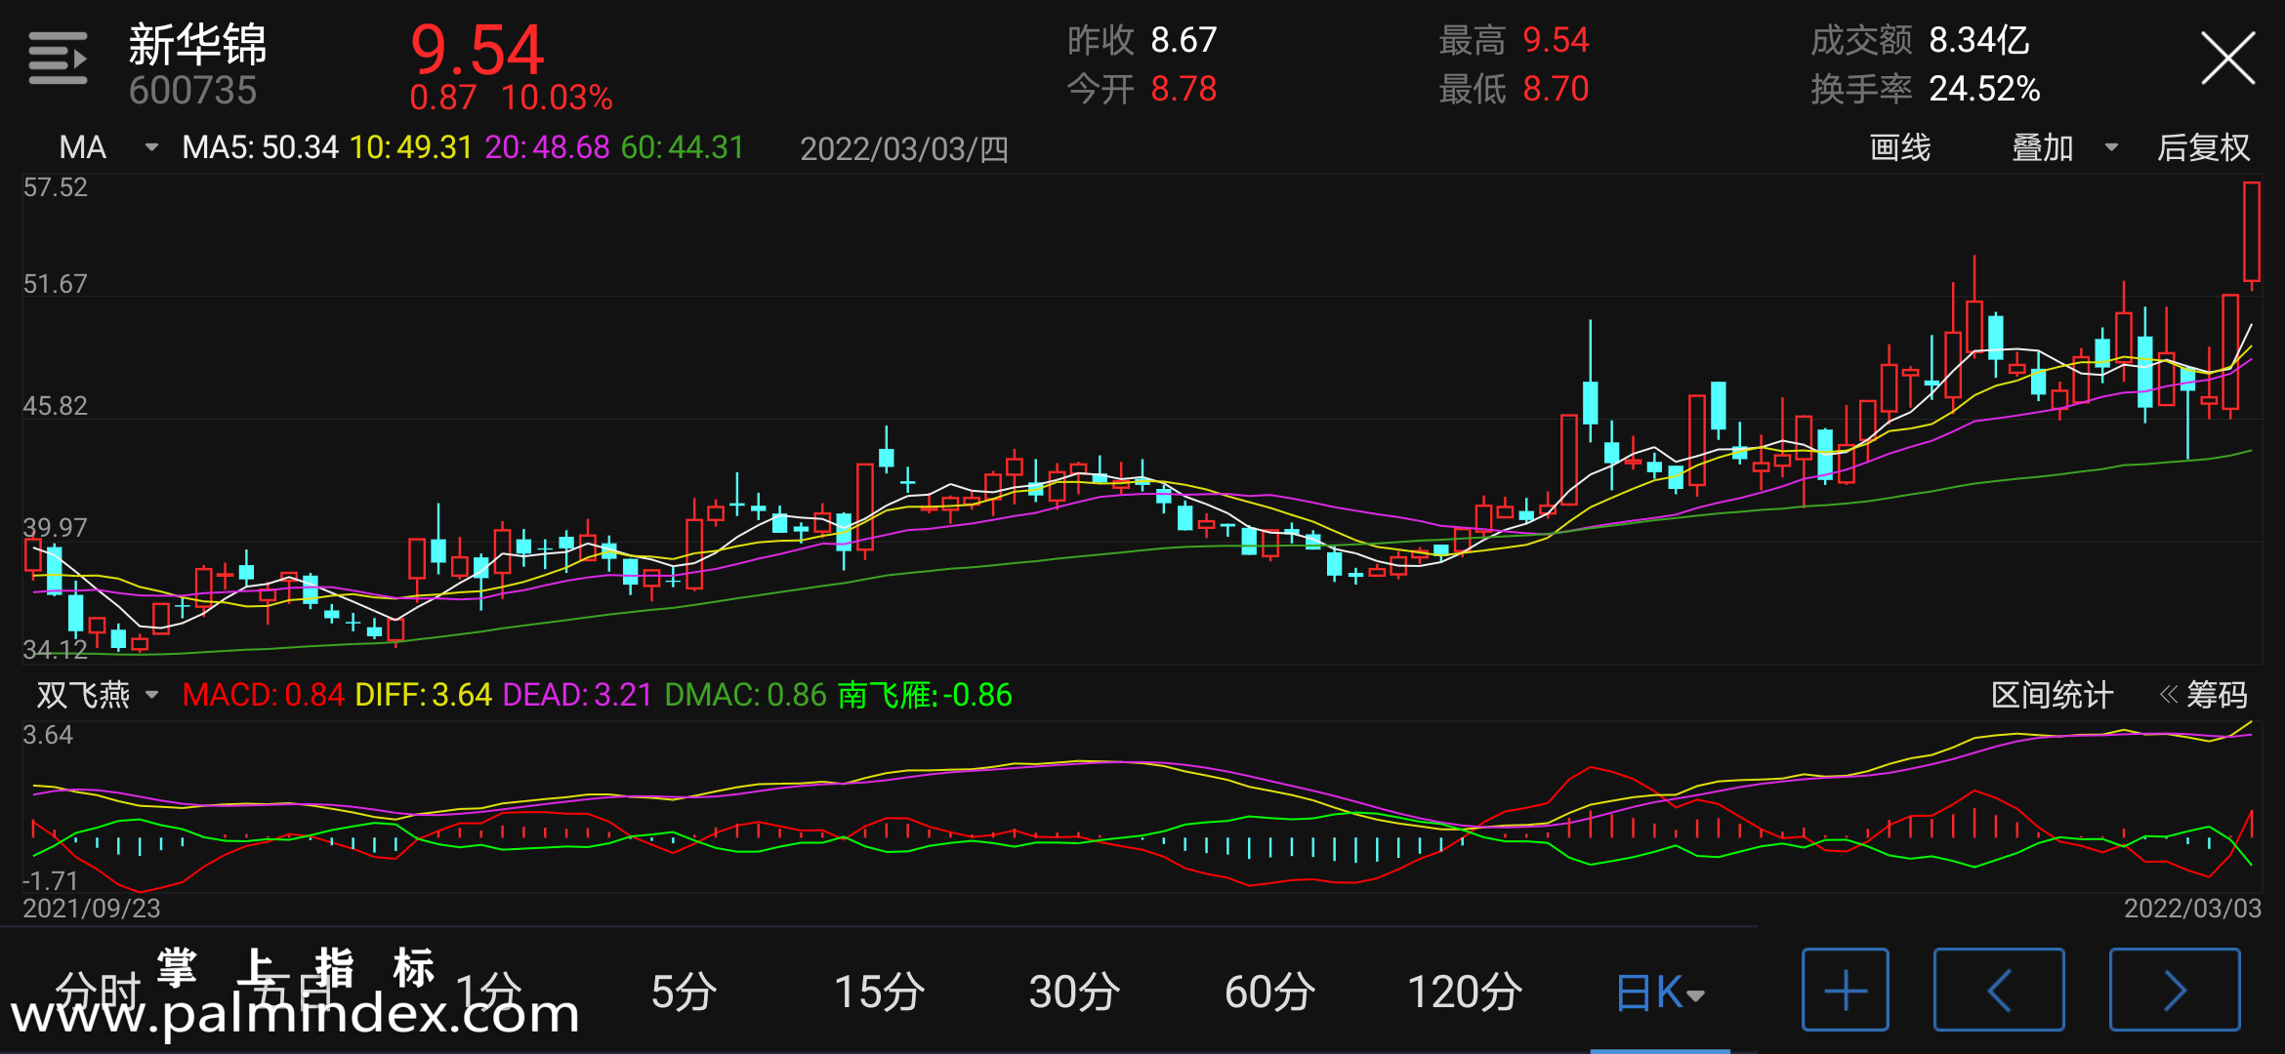Click the 画线 draw line button
This screenshot has height=1054, width=2285.
tap(1900, 147)
